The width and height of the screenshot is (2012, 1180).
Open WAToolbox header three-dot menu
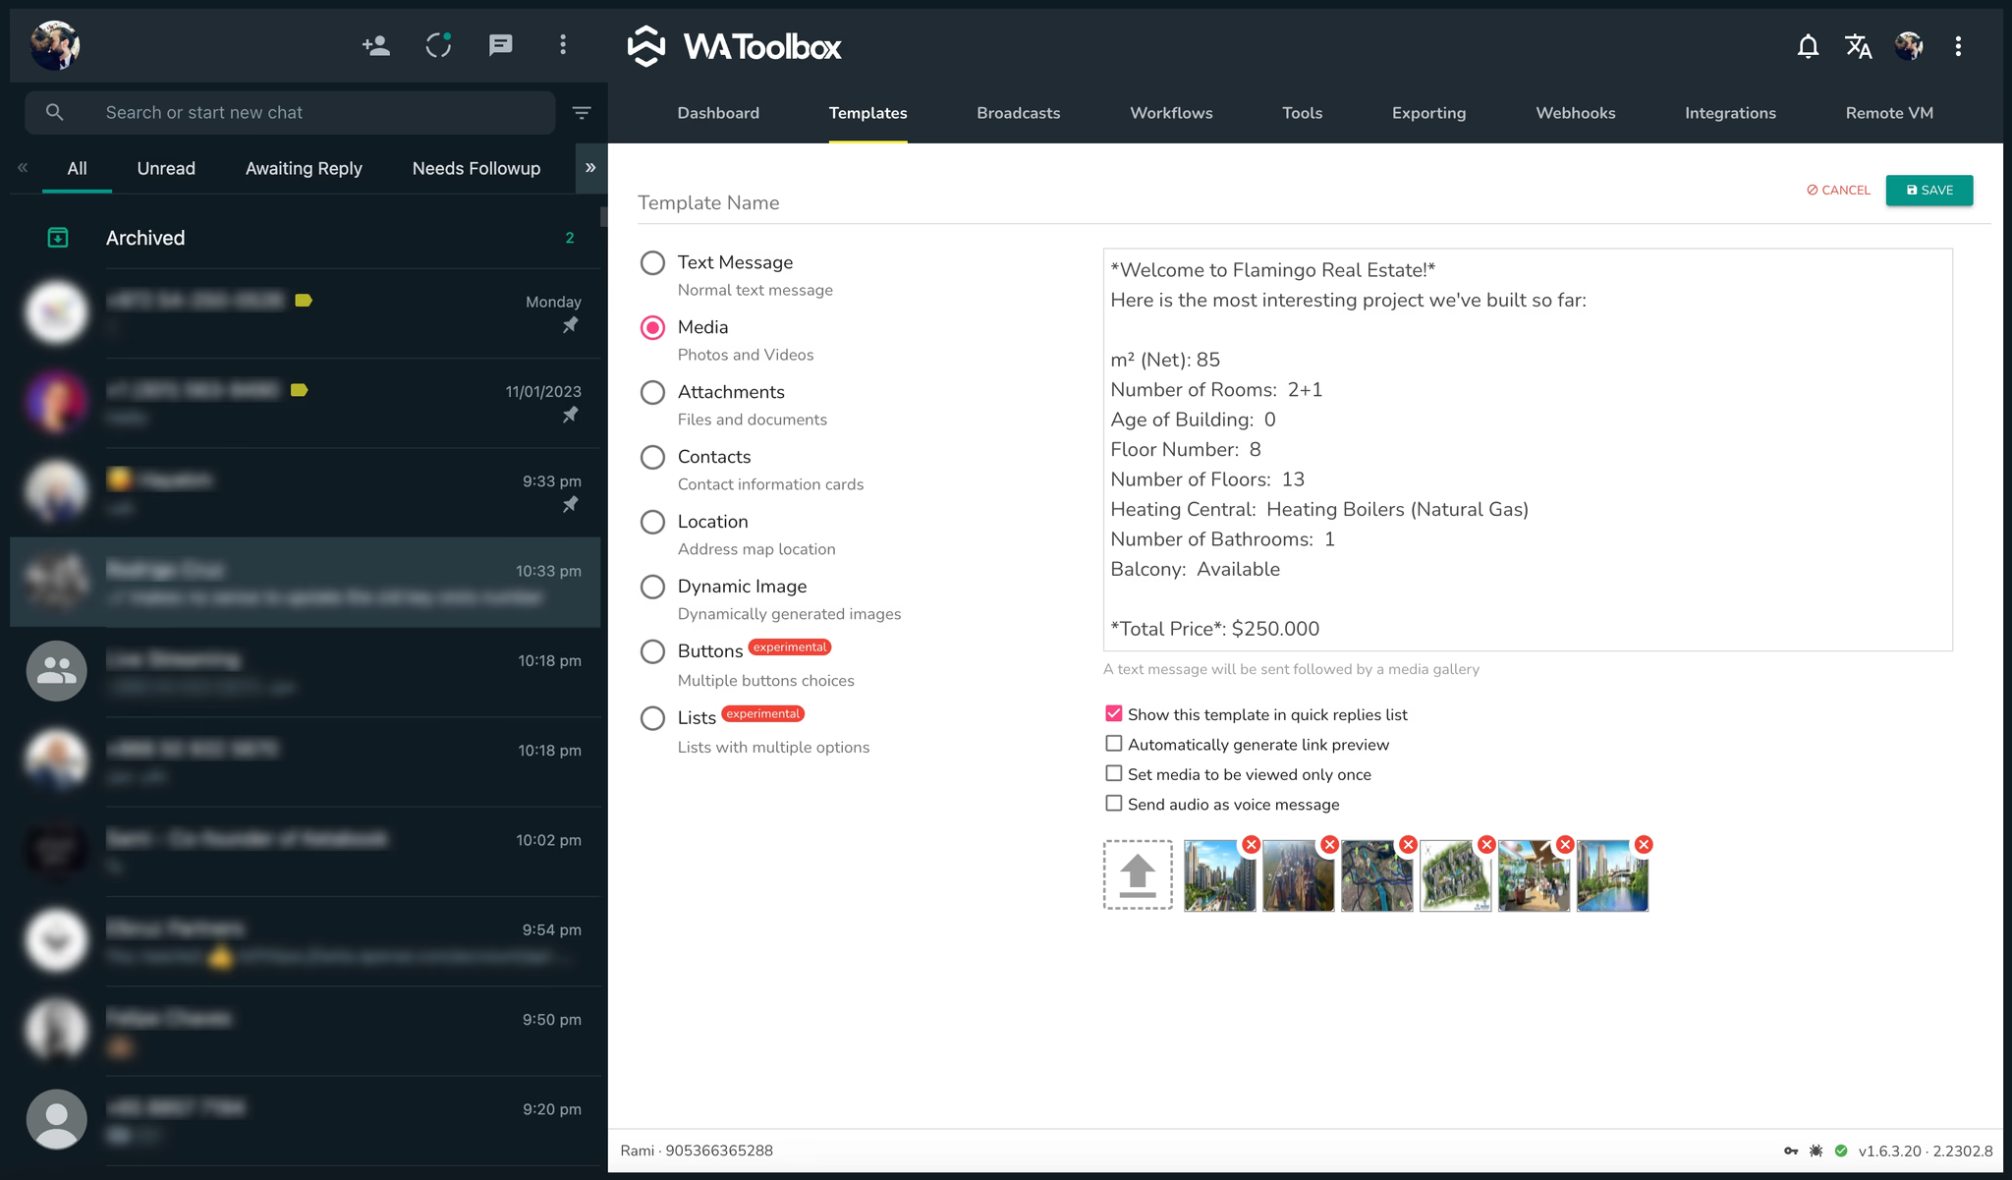coord(1958,46)
